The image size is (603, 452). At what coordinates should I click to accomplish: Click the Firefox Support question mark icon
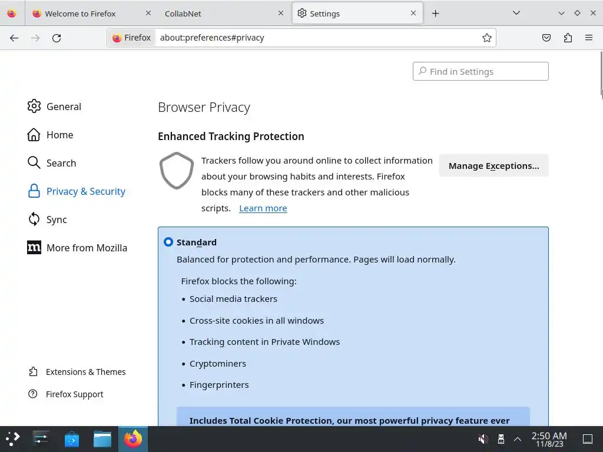[x=33, y=394]
